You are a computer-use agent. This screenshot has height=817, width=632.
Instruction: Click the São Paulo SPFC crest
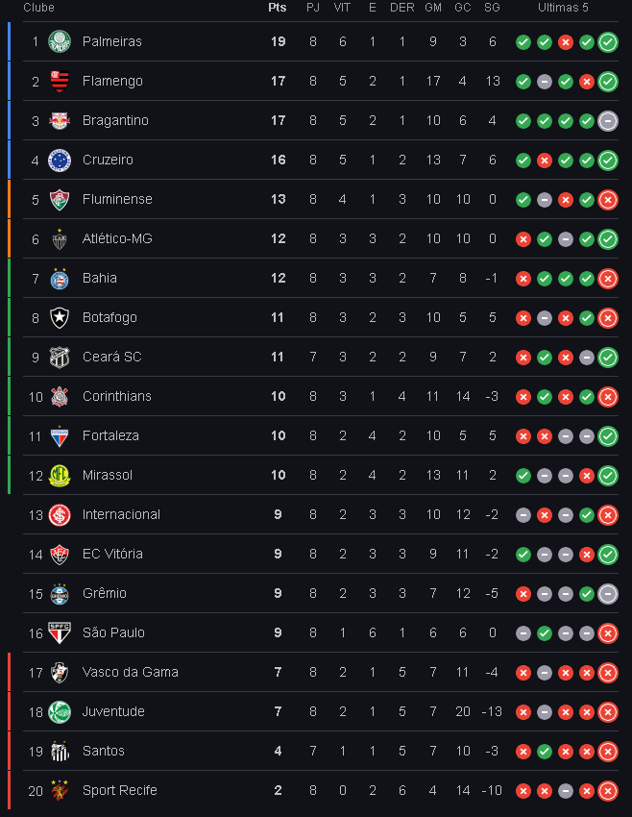[x=60, y=633]
